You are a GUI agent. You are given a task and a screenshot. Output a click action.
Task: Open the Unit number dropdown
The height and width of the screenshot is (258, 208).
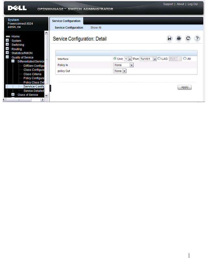coord(128,59)
